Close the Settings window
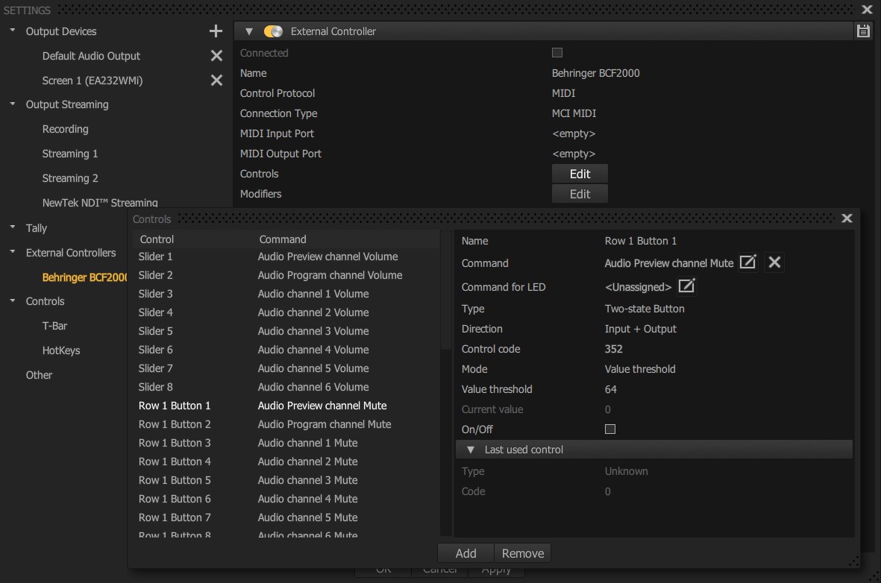 [867, 10]
